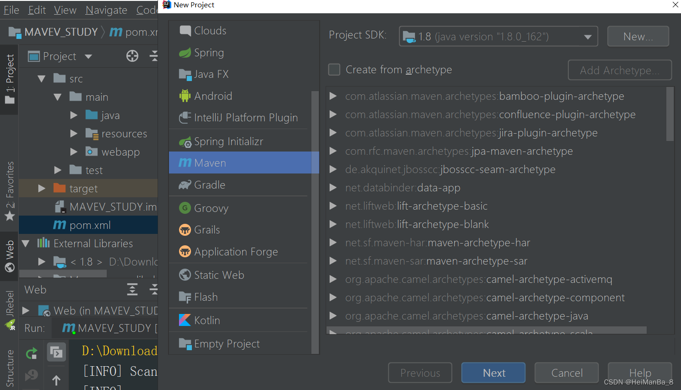Expand lift-archetype-basic entry
681x390 pixels.
(333, 206)
